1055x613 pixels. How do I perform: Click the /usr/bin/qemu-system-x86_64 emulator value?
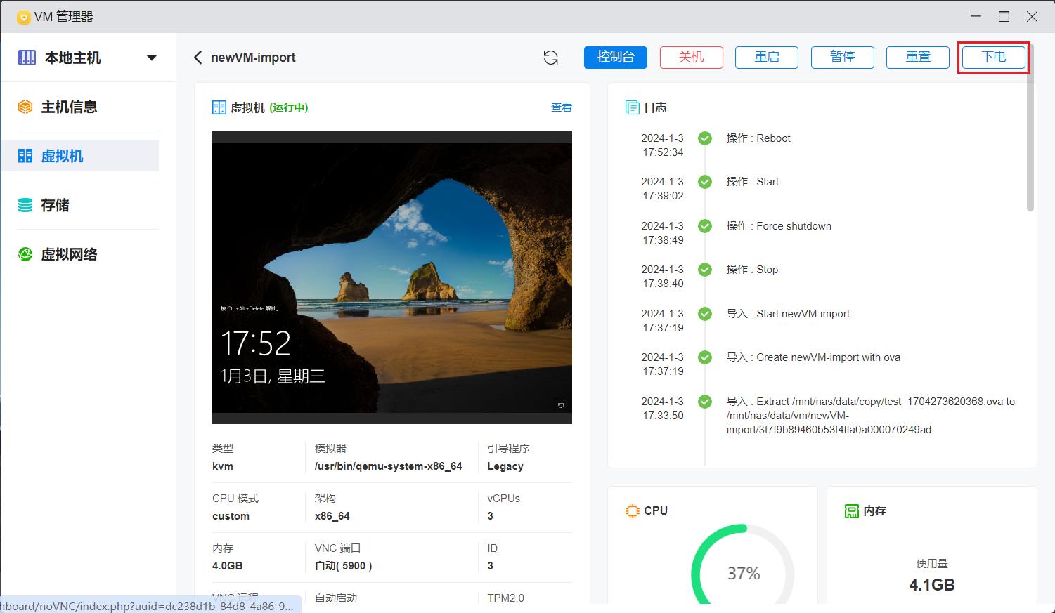click(389, 466)
